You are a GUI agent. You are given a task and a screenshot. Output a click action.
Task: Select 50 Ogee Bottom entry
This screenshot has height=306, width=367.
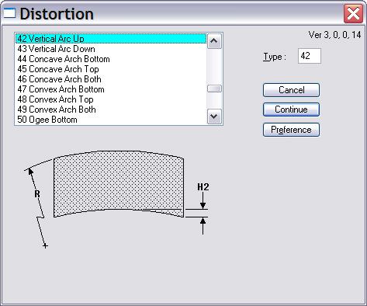coord(111,120)
